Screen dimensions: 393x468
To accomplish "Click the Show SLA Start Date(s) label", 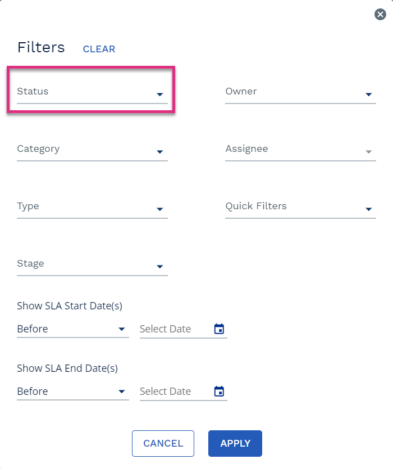I will click(x=70, y=306).
